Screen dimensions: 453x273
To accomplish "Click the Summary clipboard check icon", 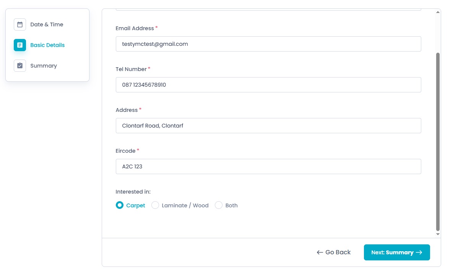I will pos(20,66).
